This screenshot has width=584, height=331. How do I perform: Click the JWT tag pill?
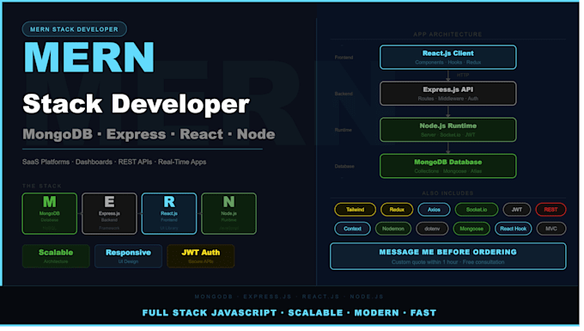click(517, 210)
